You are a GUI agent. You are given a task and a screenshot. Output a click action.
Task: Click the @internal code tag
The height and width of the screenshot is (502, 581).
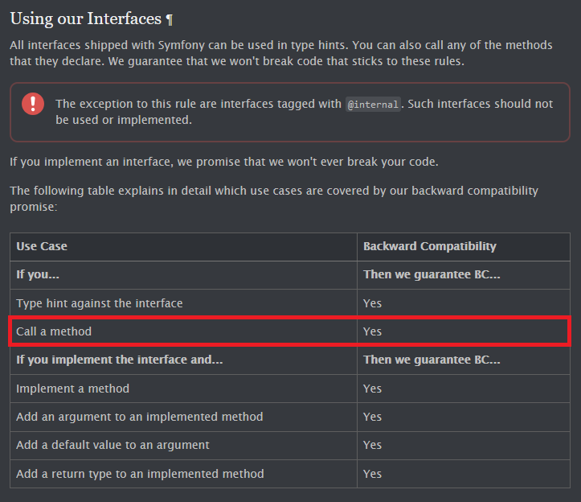tap(373, 105)
